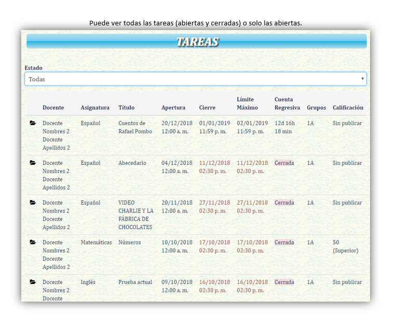Click opening date 09/10/2018
Image resolution: width=396 pixels, height=327 pixels.
click(x=177, y=282)
